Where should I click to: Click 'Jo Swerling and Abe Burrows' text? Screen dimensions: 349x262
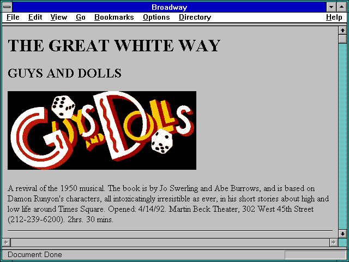(x=209, y=188)
